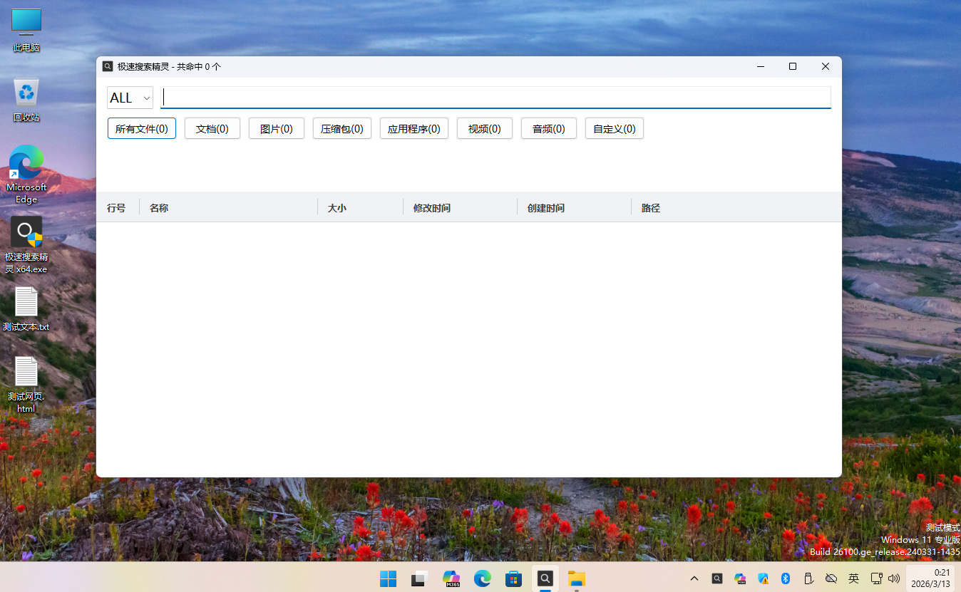Image resolution: width=961 pixels, height=592 pixels.
Task: Open the 自定义(0) filter
Action: (x=615, y=129)
